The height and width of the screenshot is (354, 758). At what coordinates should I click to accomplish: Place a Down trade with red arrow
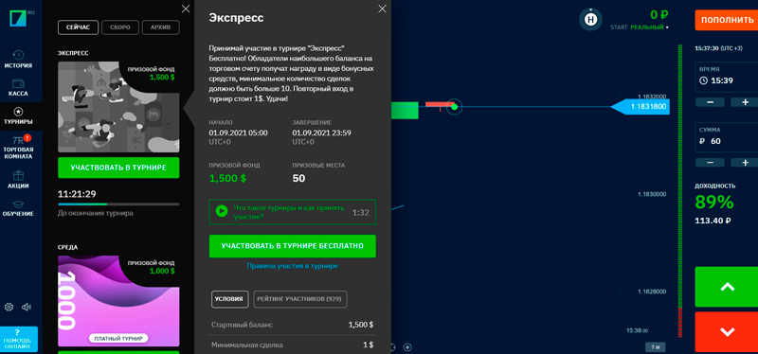[727, 332]
